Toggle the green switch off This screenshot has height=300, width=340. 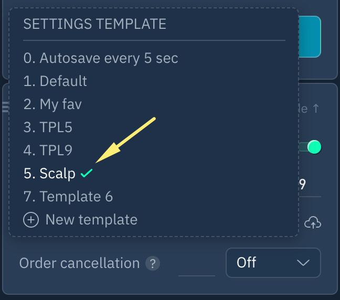[310, 147]
